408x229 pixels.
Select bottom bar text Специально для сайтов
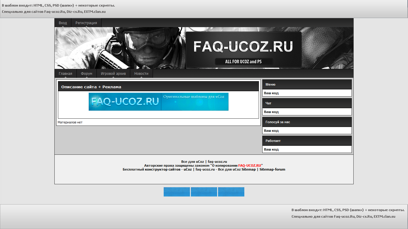point(343,216)
